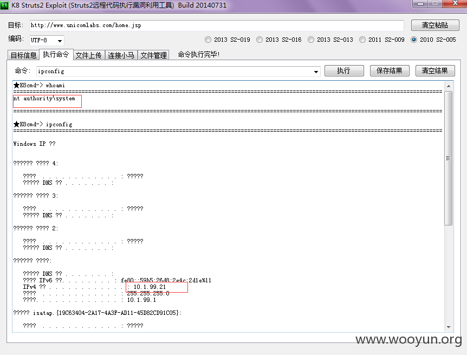This screenshot has height=355, width=467.
Task: Click the 命令执行完毕! status text
Action: 199,54
